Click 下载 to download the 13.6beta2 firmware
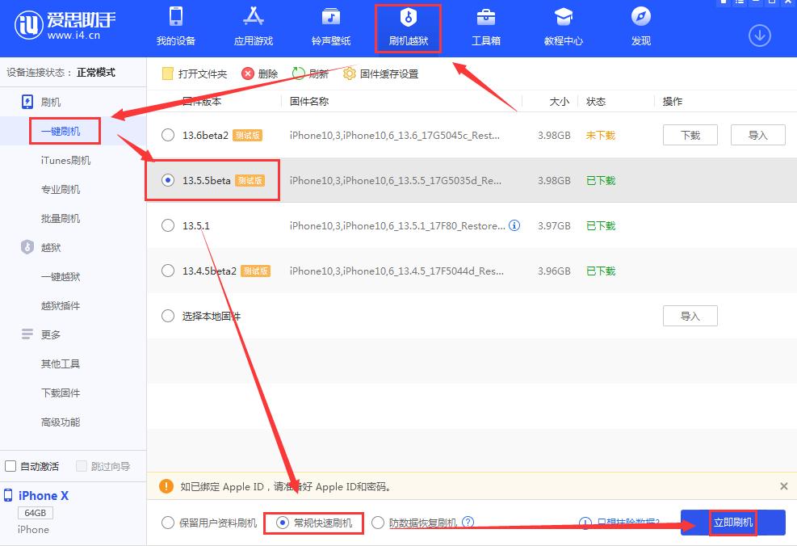 pos(690,135)
